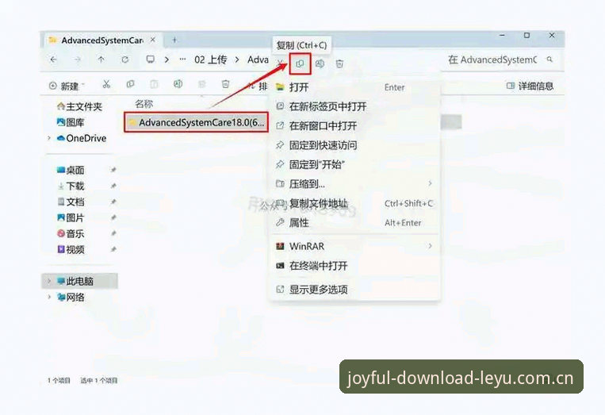This screenshot has width=605, height=415.
Task: Toggle the 详细信息 details pane button
Action: [x=530, y=86]
